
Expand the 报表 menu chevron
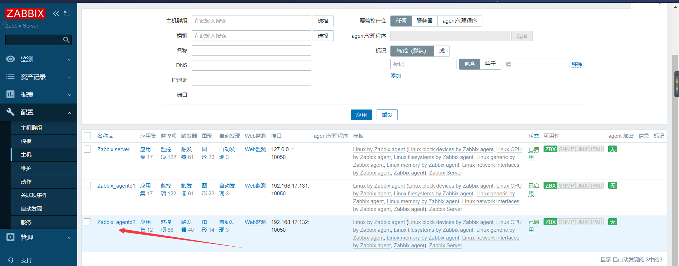(69, 95)
